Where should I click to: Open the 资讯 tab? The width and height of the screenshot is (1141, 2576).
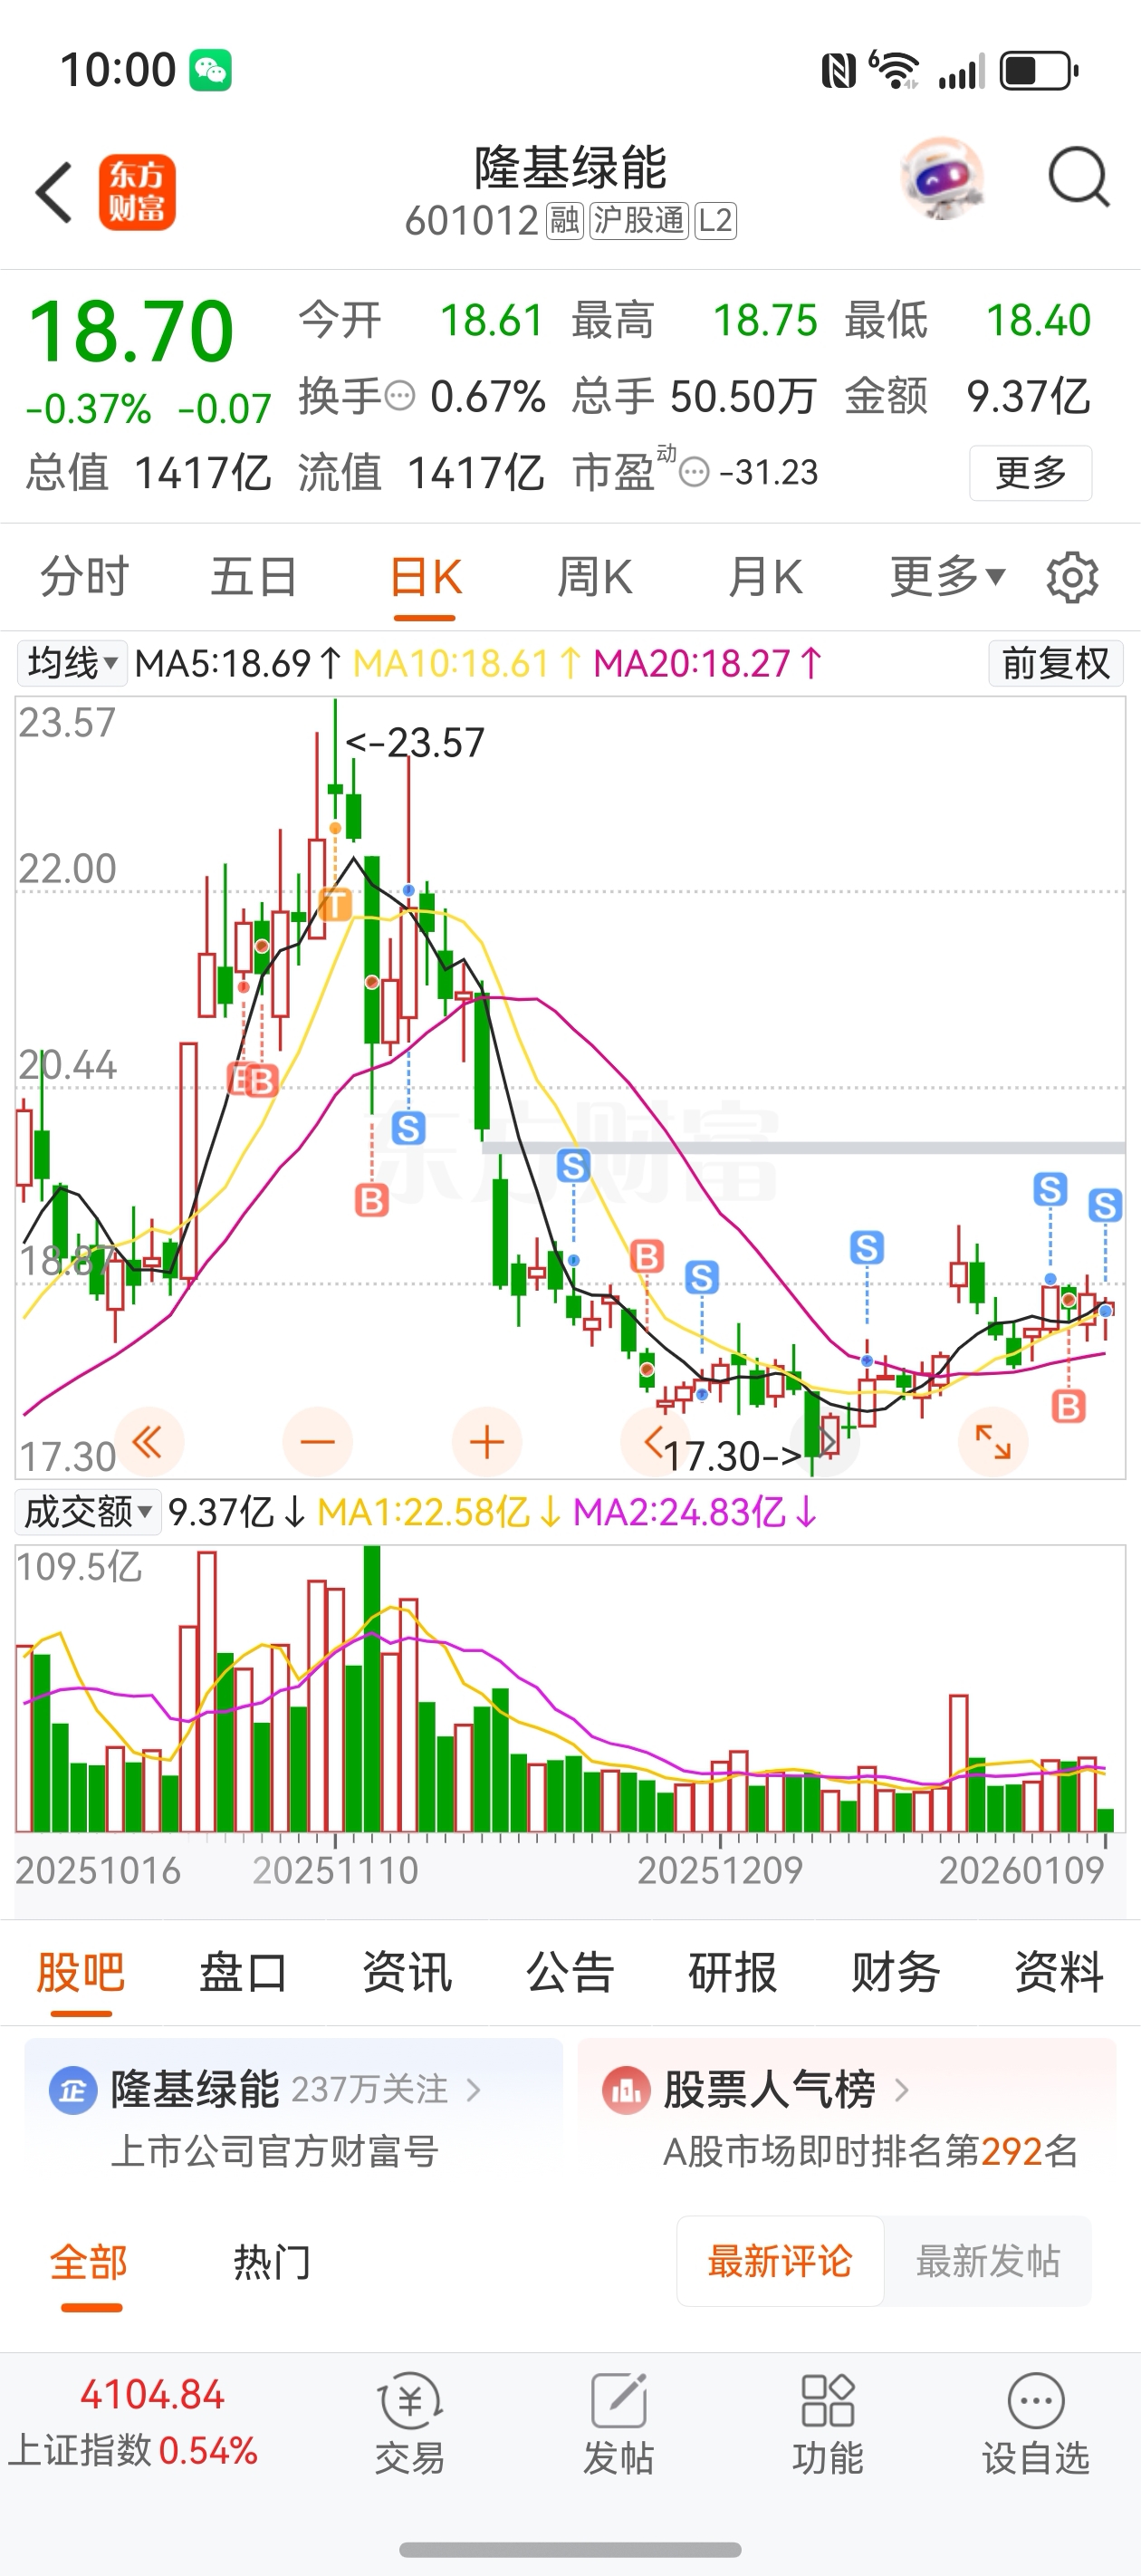pos(407,1973)
